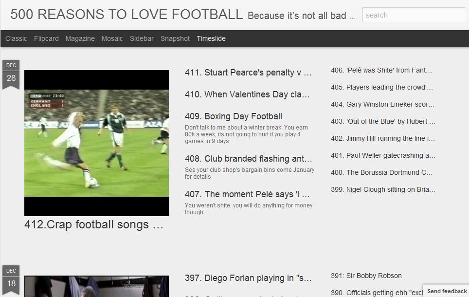469x297 pixels.
Task: Switch to Classic view
Action: pyautogui.click(x=16, y=38)
